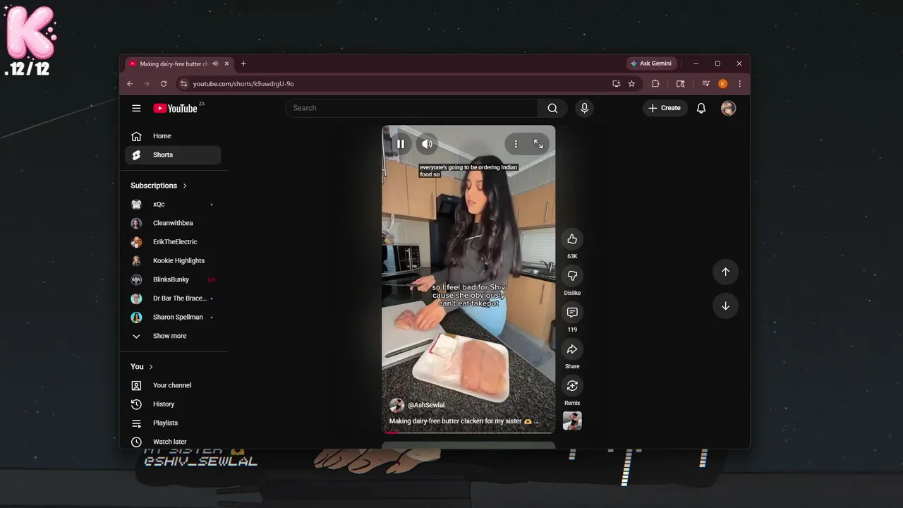Open the Chrome profile K avatar
This screenshot has height=508, width=903.
tap(722, 83)
